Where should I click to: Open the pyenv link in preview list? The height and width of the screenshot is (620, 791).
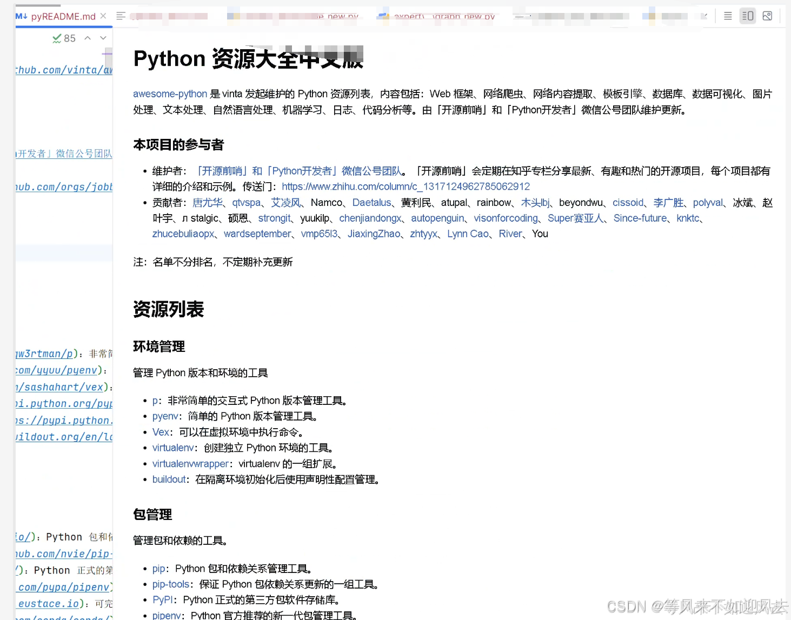[165, 417]
